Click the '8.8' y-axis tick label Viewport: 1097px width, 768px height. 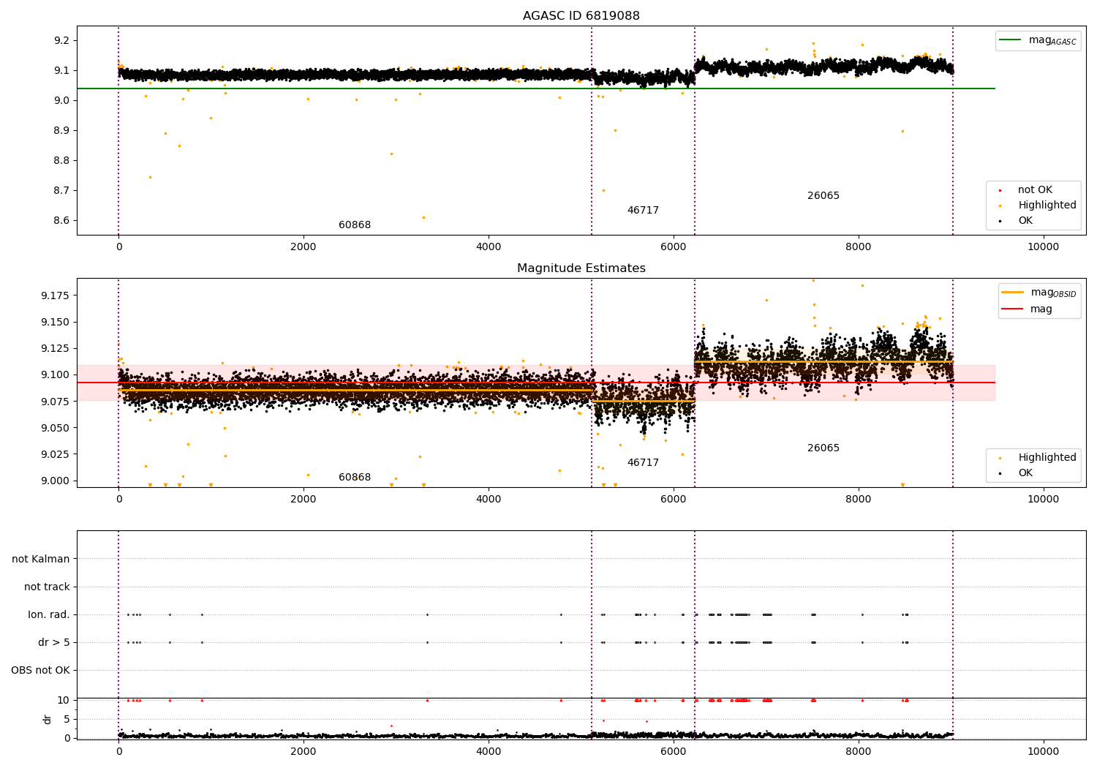click(x=61, y=160)
